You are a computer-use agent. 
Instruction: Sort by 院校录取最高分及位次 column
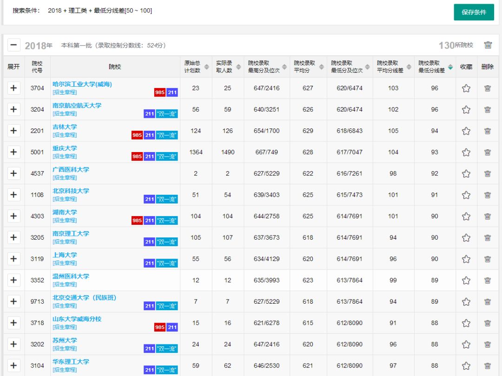click(284, 67)
